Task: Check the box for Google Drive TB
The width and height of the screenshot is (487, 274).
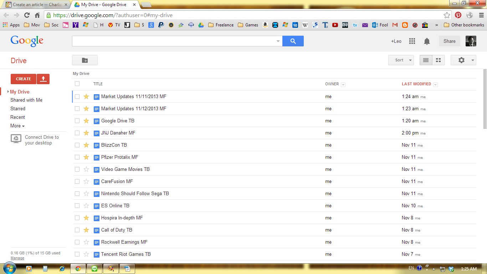Action: [x=77, y=121]
